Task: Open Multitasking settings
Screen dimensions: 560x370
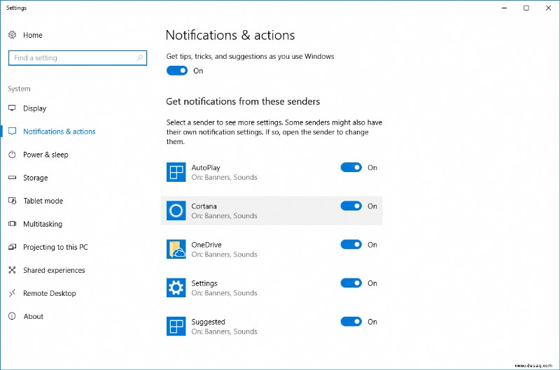Action: pos(43,224)
